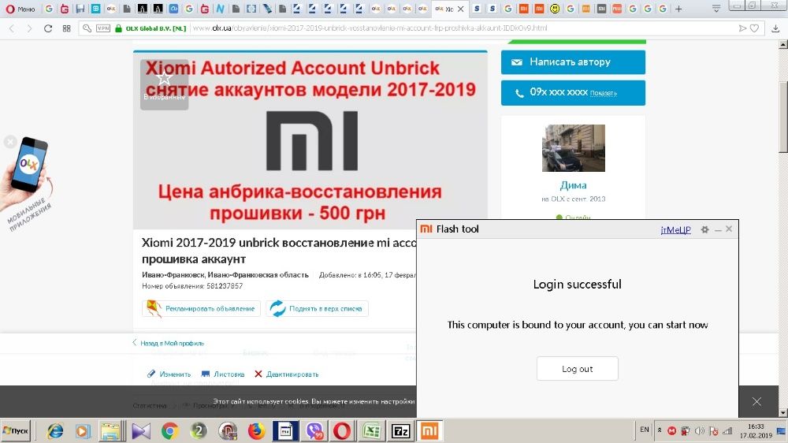Open the Пуск start menu
The height and width of the screenshot is (443, 788).
[16, 431]
